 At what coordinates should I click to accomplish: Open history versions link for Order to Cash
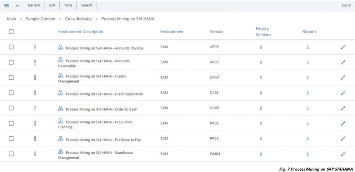[261, 108]
